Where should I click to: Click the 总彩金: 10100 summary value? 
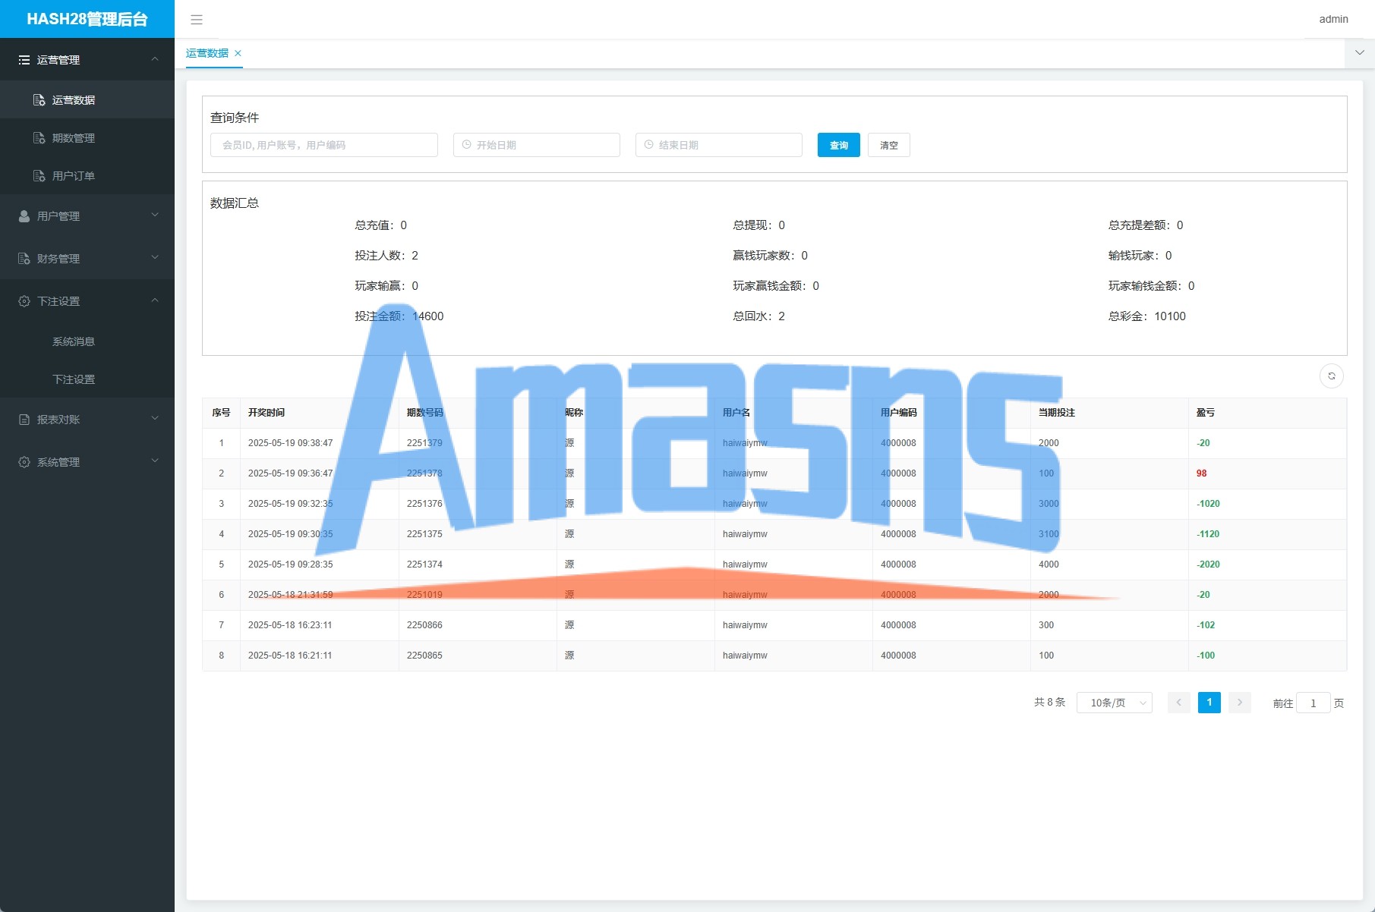[x=1147, y=316]
